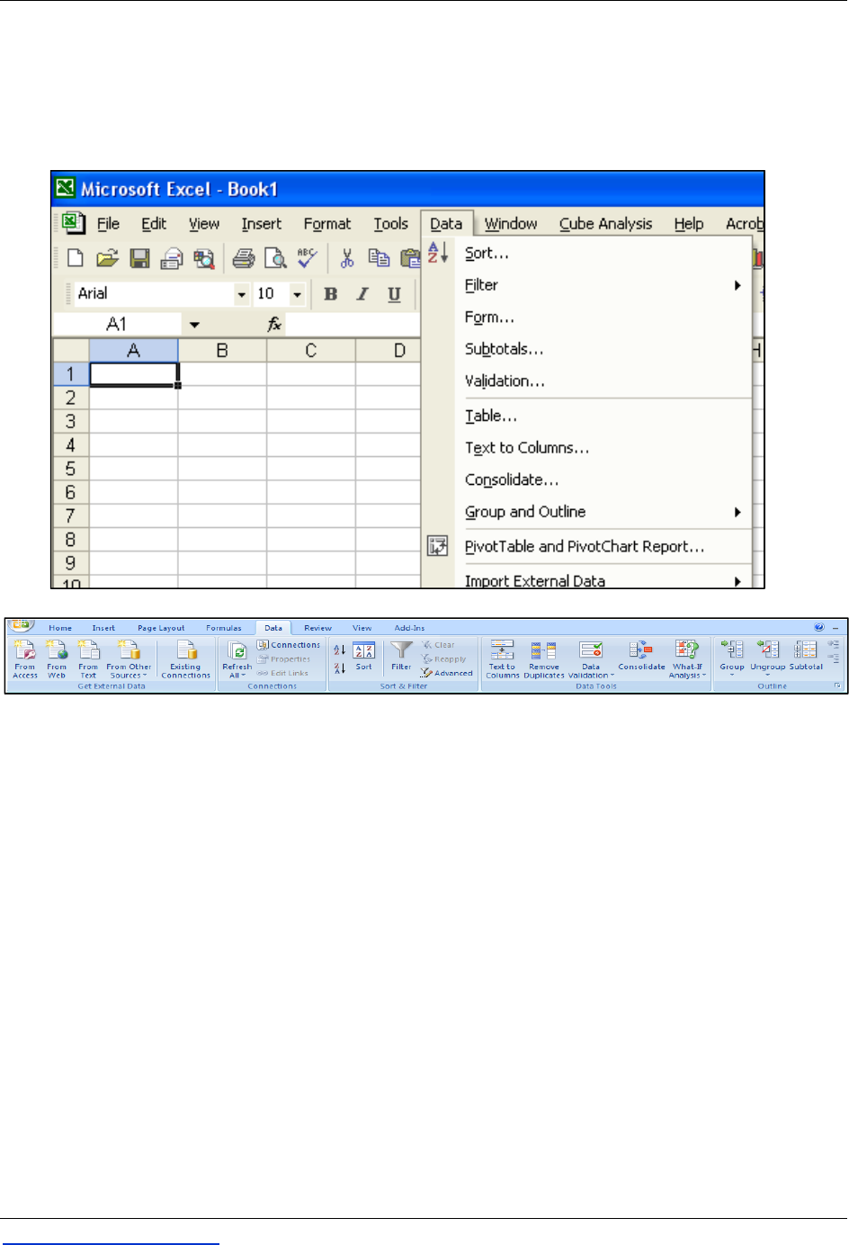The width and height of the screenshot is (849, 1245).
Task: Save the workbook using the floppy disk icon
Action: click(x=139, y=259)
